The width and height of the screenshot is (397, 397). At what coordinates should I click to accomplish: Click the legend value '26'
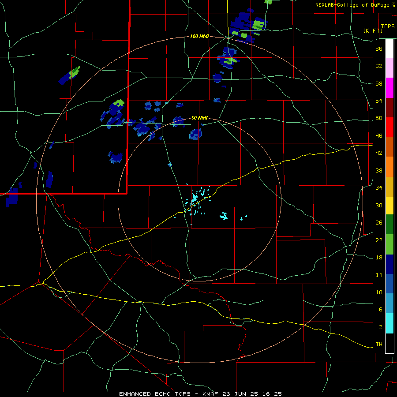[379, 223]
